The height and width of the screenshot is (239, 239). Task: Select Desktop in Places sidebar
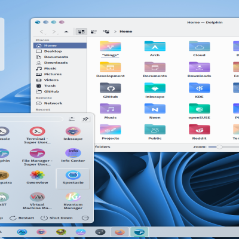[60, 51]
